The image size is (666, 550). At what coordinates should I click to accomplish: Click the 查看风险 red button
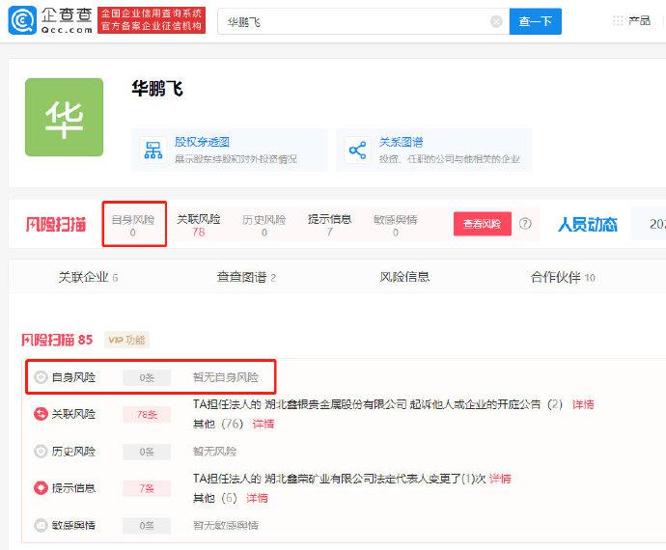coord(482,224)
